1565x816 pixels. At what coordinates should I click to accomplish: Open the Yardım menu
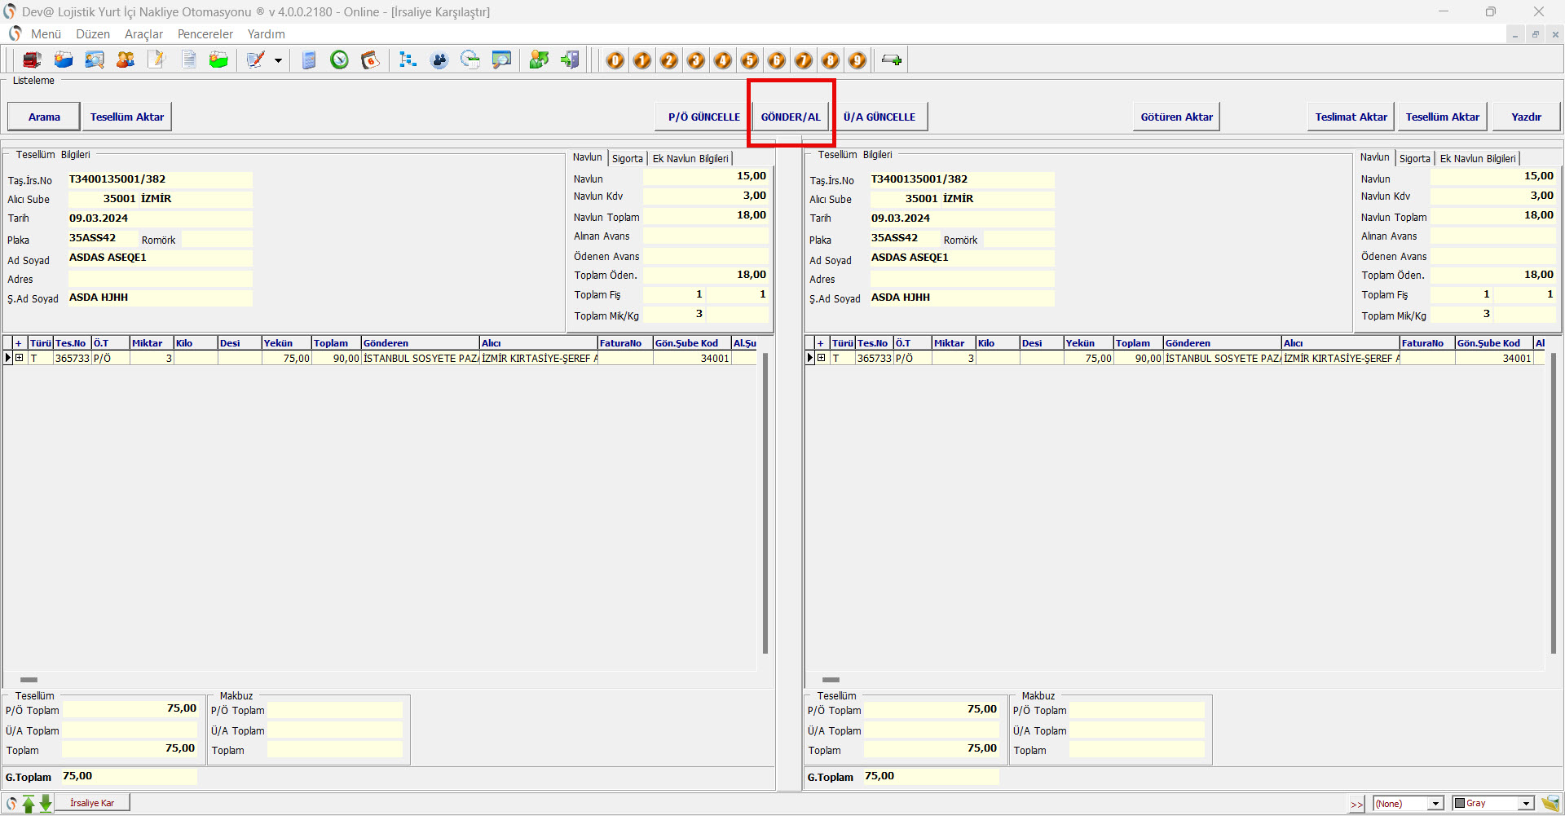(x=267, y=34)
